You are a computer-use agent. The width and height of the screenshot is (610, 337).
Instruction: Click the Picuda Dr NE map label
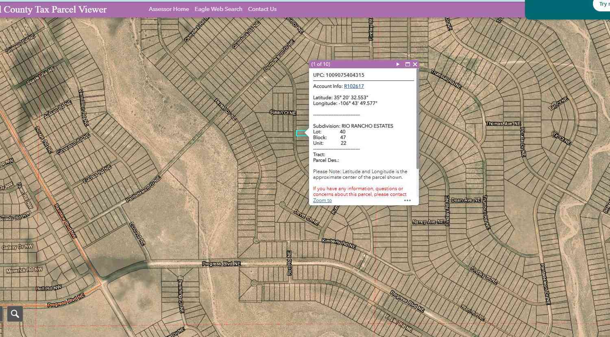pyautogui.click(x=523, y=142)
